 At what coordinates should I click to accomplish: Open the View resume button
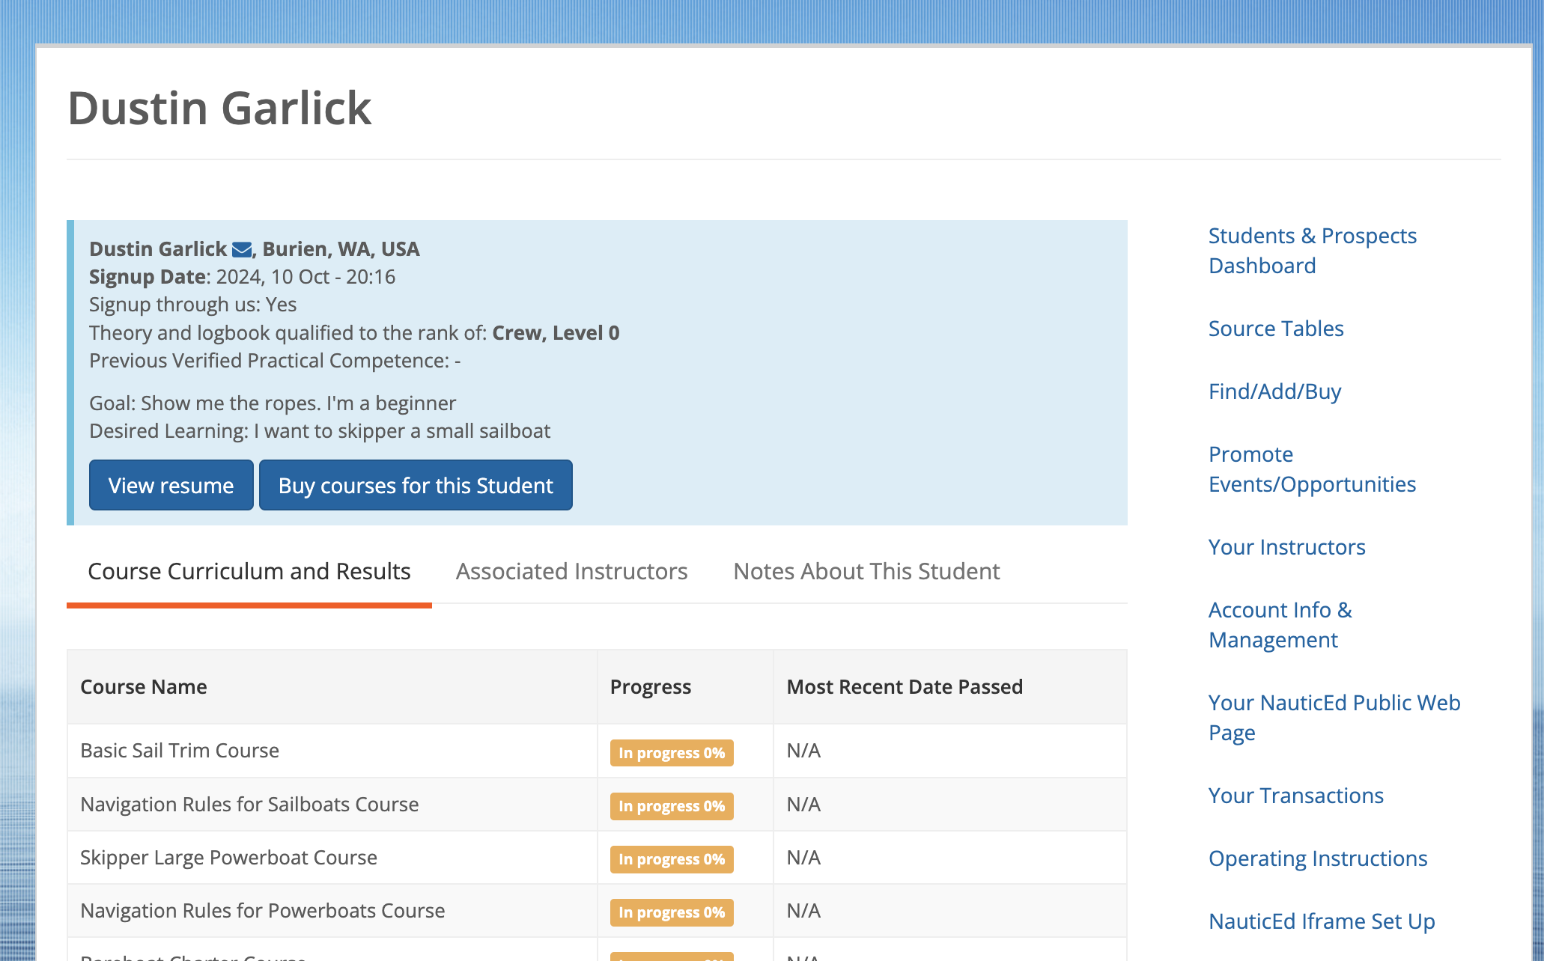click(171, 485)
